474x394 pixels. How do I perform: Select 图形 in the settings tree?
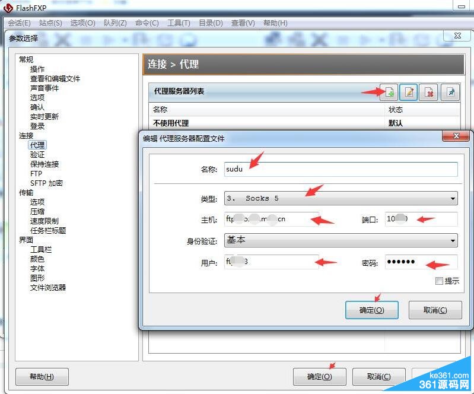[x=37, y=278]
